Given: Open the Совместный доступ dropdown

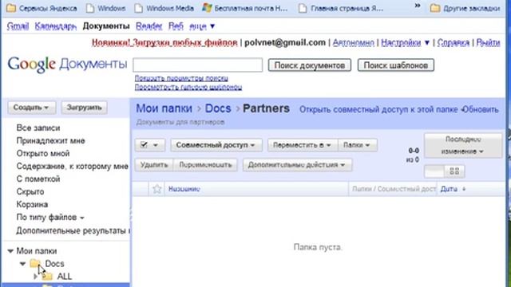Looking at the screenshot, I should click(216, 145).
